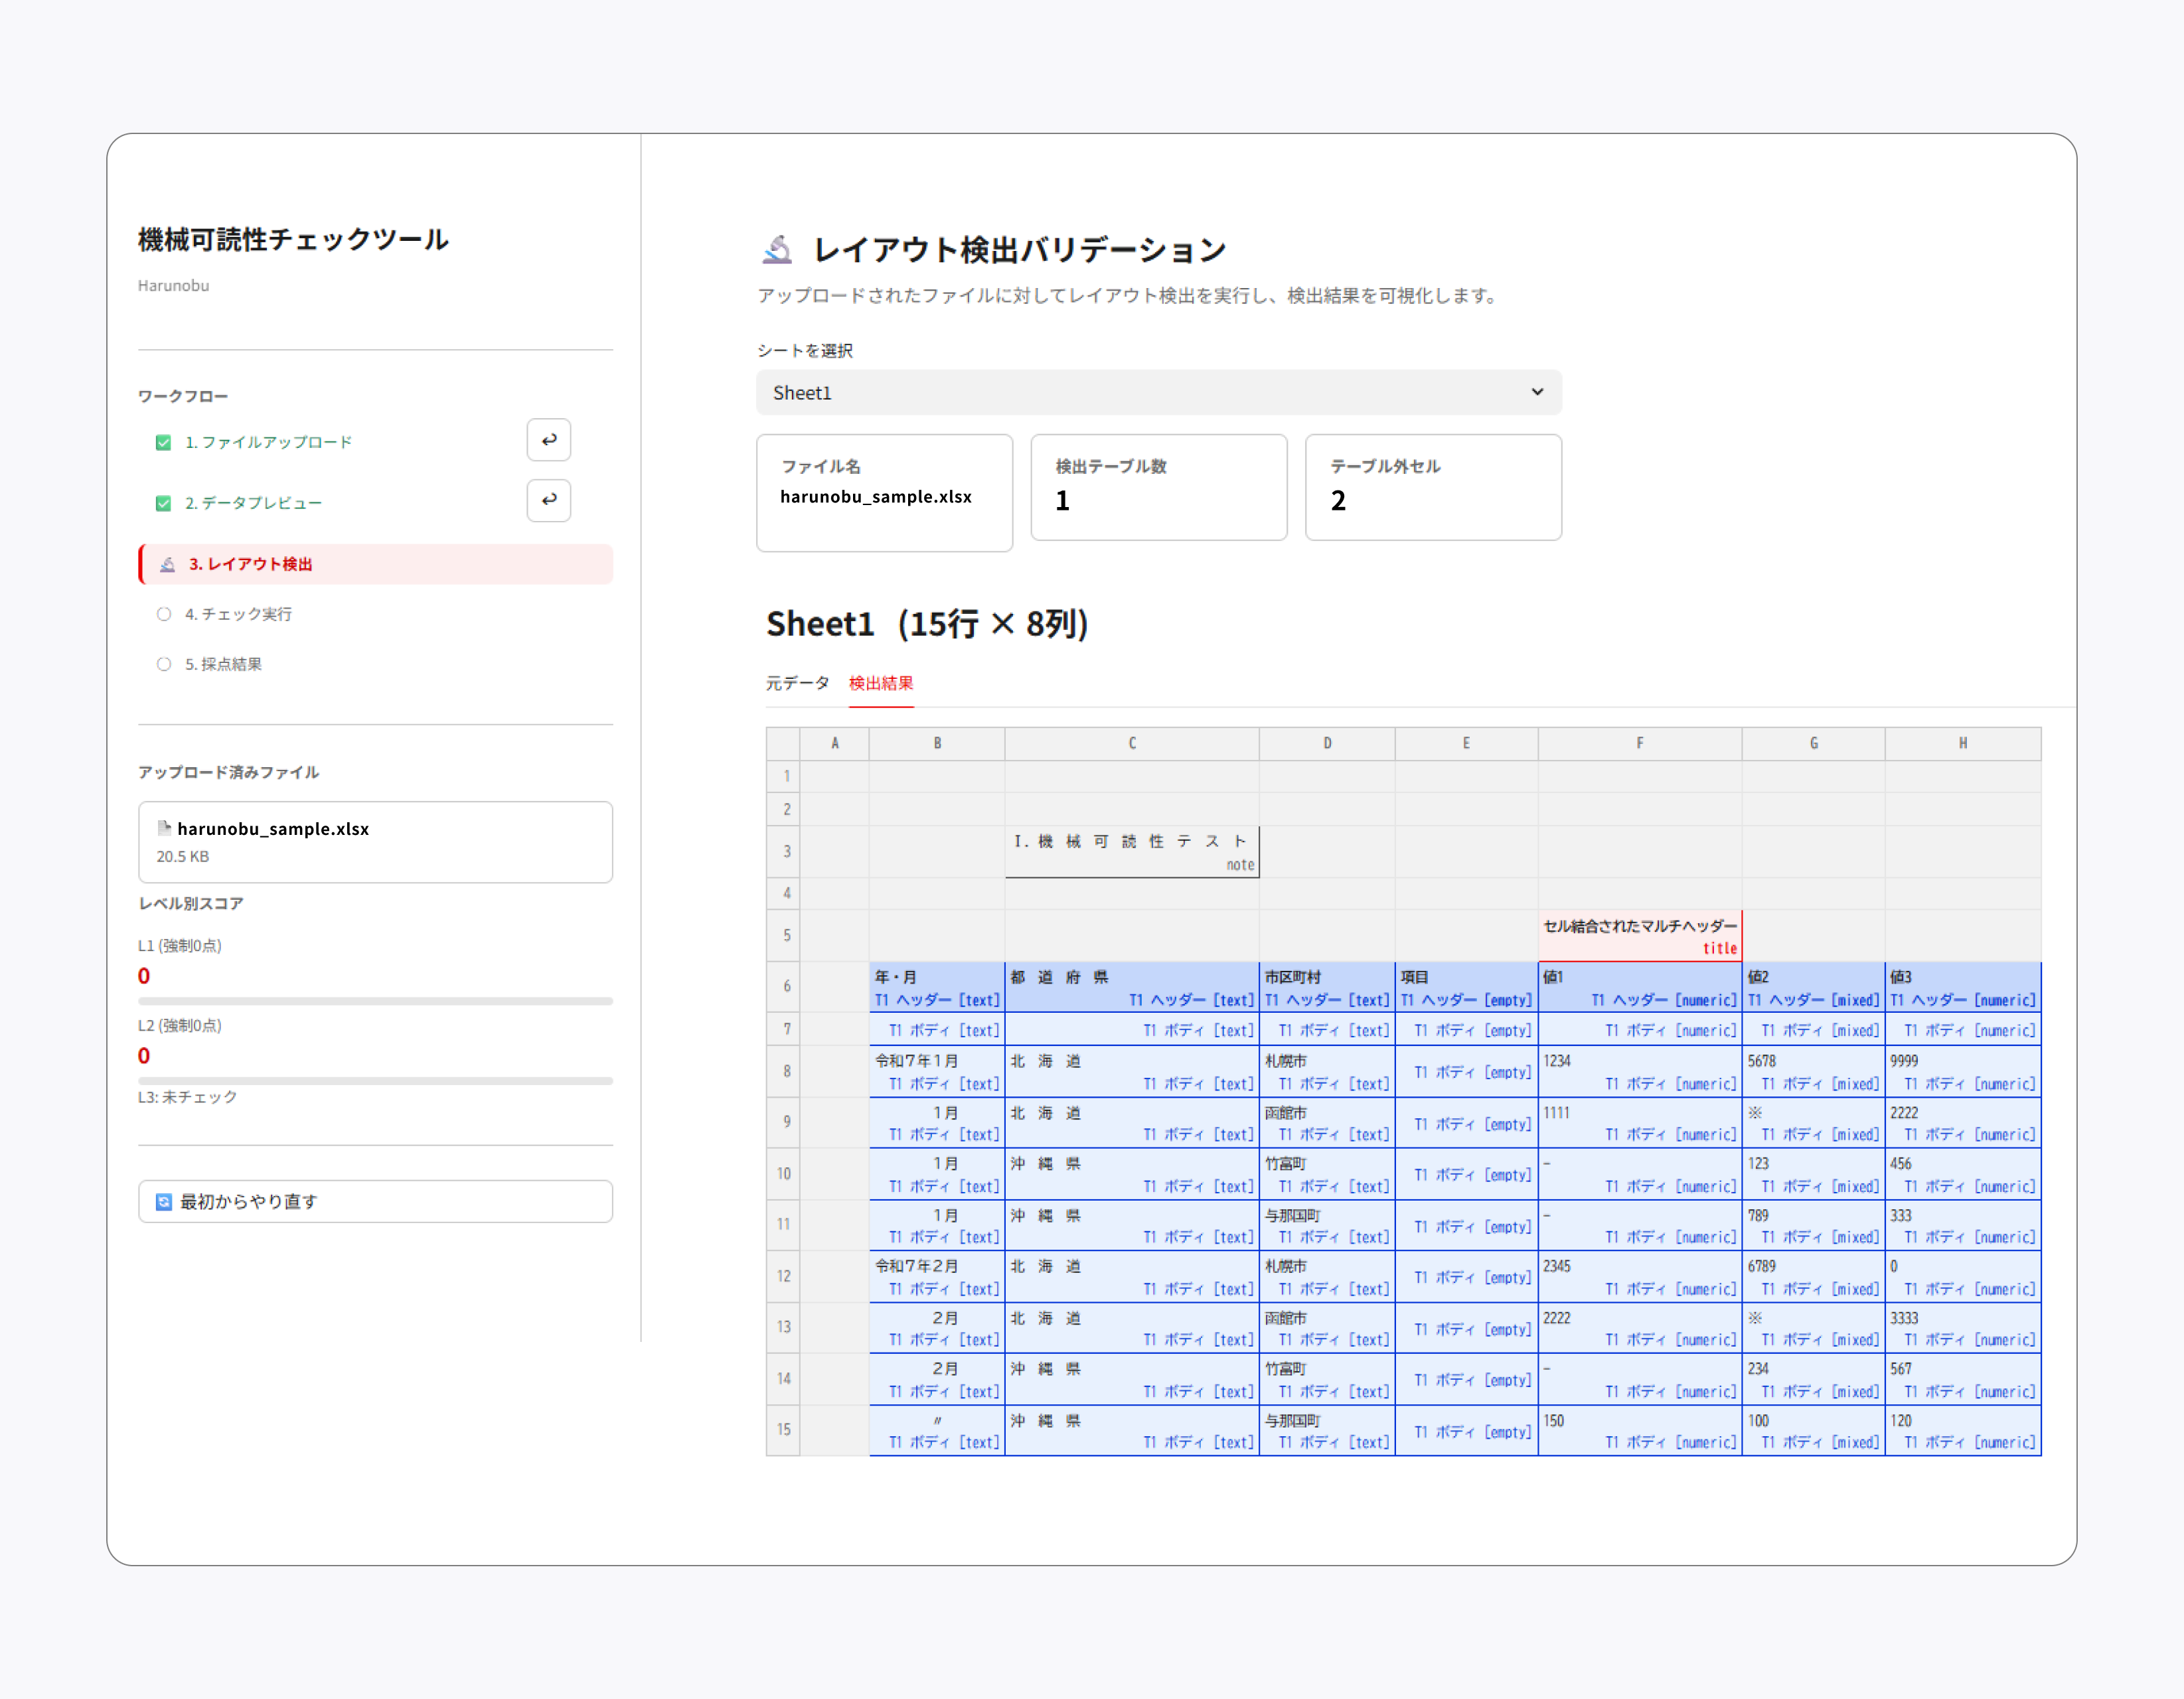The height and width of the screenshot is (1699, 2184).
Task: Click the refresh icon in 最初からやり直す
Action: click(164, 1201)
